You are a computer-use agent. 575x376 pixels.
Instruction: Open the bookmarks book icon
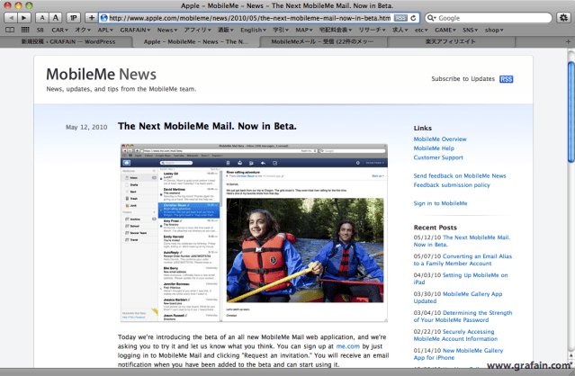[10, 30]
